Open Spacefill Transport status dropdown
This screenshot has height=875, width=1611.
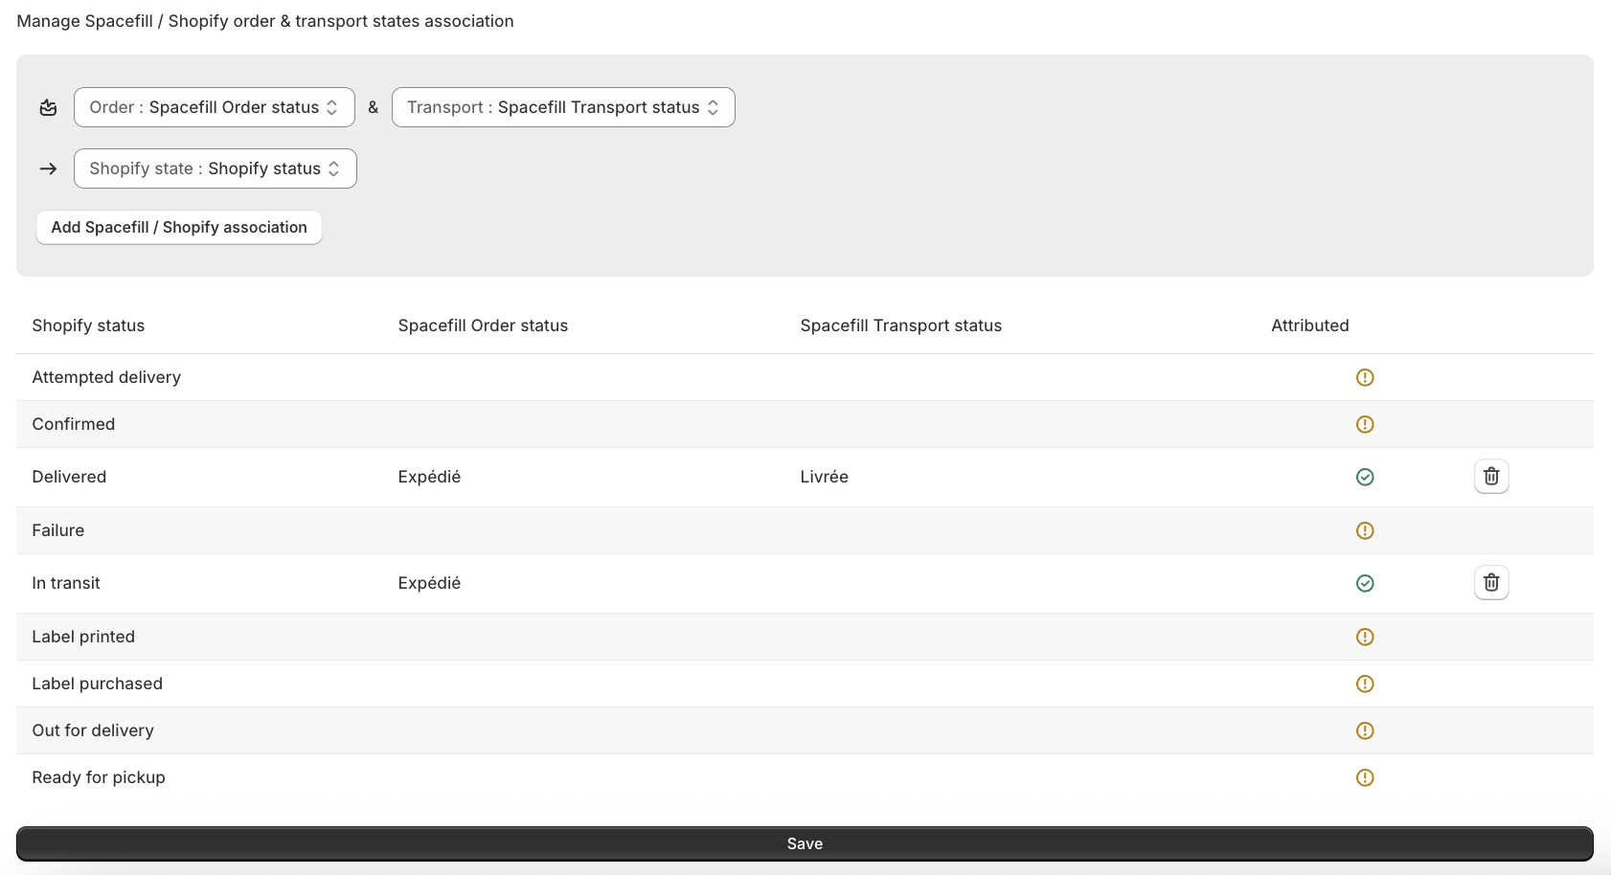pyautogui.click(x=562, y=107)
